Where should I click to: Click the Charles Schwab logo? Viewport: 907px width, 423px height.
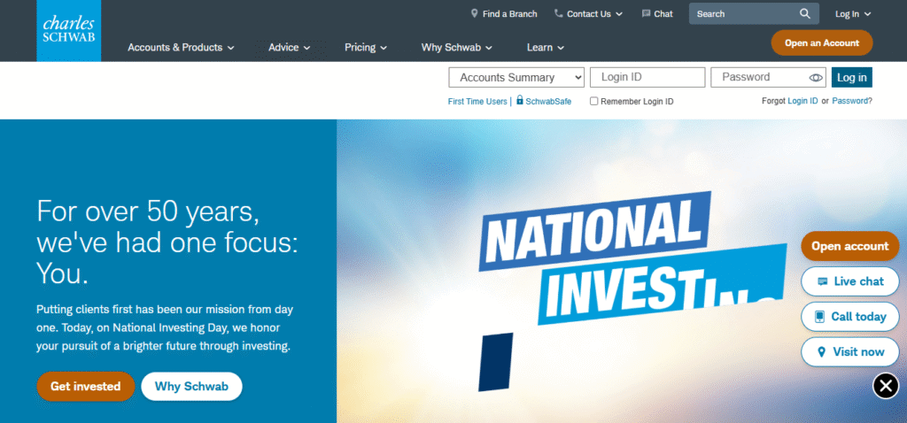[69, 30]
